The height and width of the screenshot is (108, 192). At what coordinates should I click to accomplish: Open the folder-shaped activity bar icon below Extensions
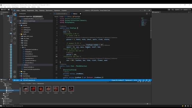click(x=15, y=38)
